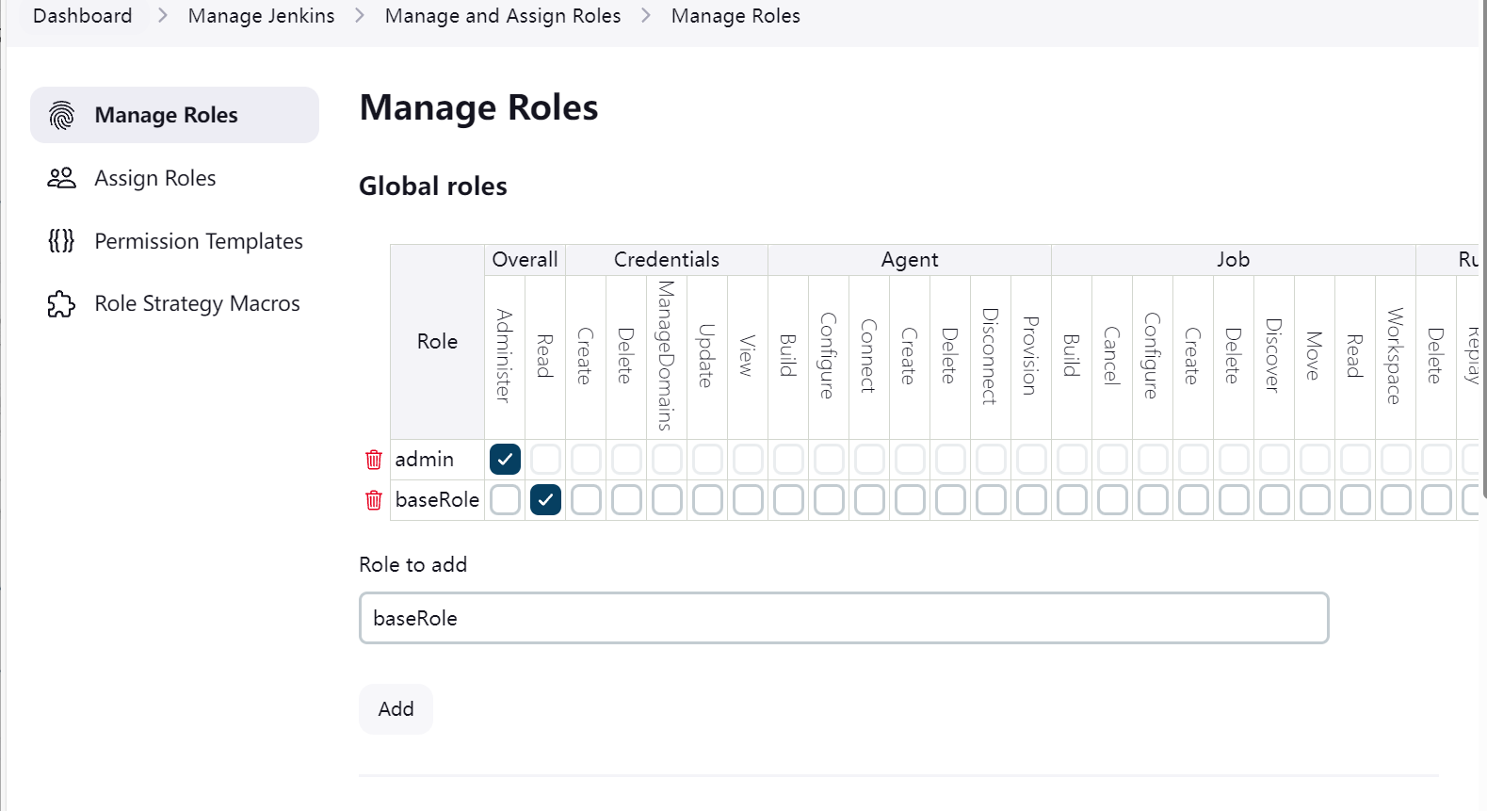
Task: Delete the admin role with trash icon
Action: click(x=374, y=460)
